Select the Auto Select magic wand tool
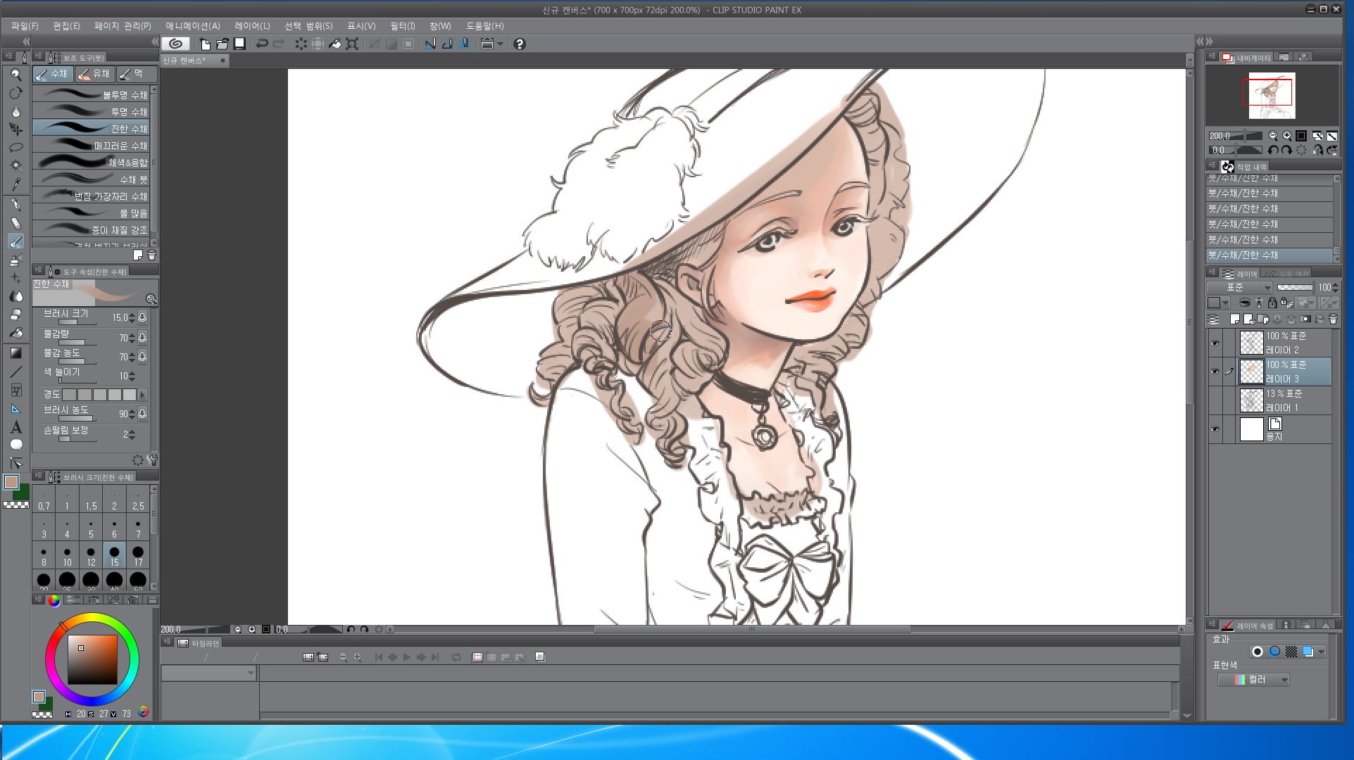Image resolution: width=1354 pixels, height=760 pixels. point(15,166)
